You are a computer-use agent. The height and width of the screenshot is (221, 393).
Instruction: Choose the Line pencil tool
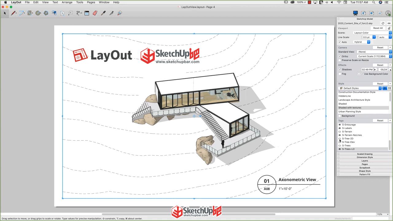(14, 13)
